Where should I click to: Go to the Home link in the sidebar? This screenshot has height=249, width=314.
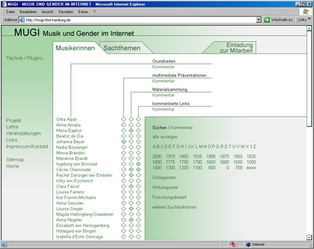pos(13,166)
